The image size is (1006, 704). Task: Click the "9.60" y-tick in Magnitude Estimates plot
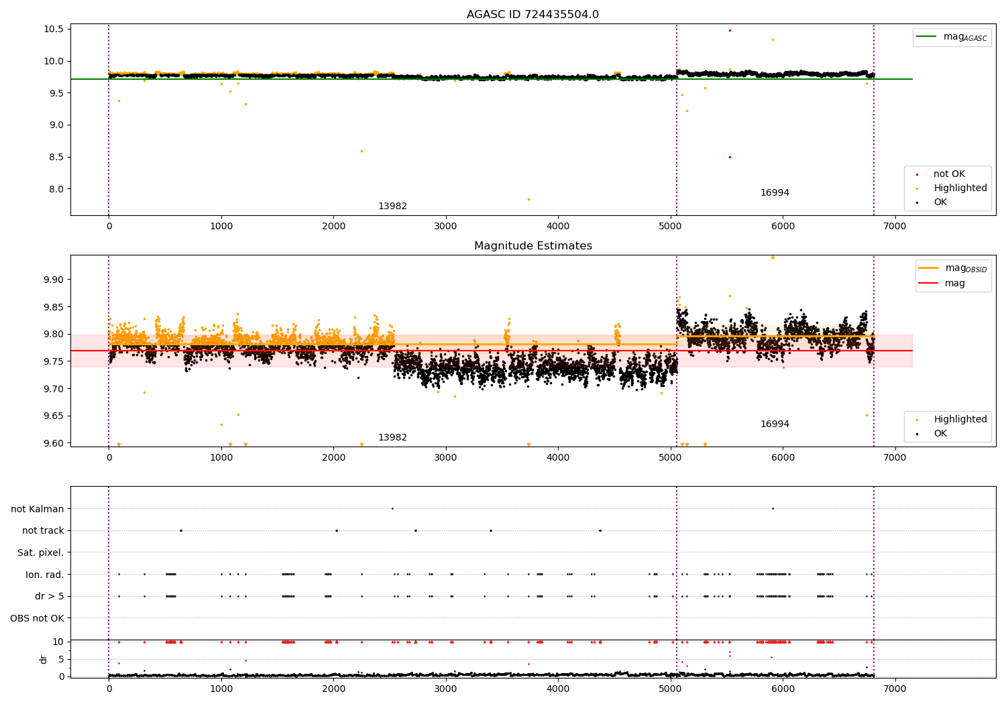point(54,443)
